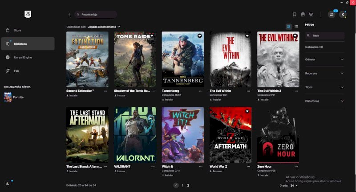This screenshot has height=192, width=356.
Task: Open the gift redeem icon
Action: (x=303, y=15)
